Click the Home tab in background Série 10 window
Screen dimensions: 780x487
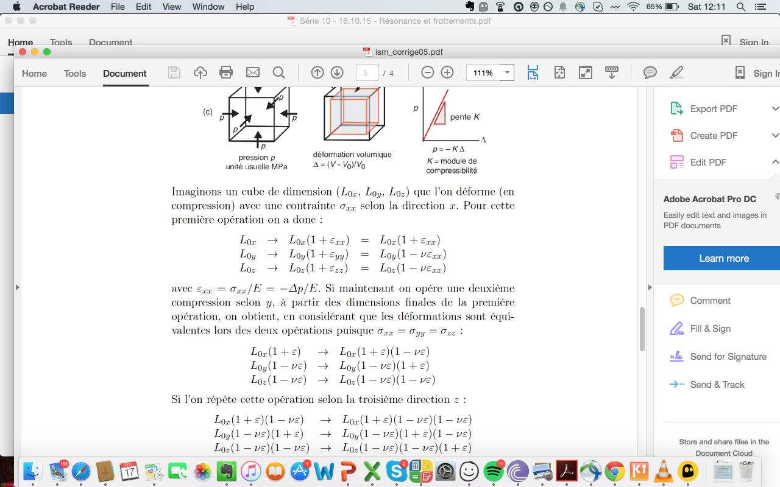click(20, 42)
